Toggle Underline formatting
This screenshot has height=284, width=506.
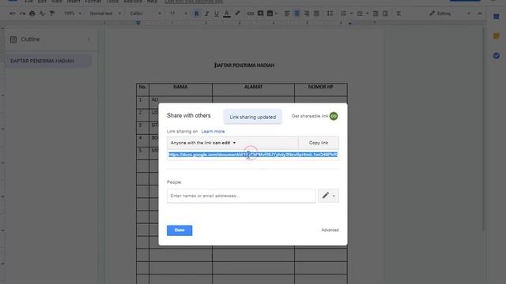pyautogui.click(x=217, y=13)
